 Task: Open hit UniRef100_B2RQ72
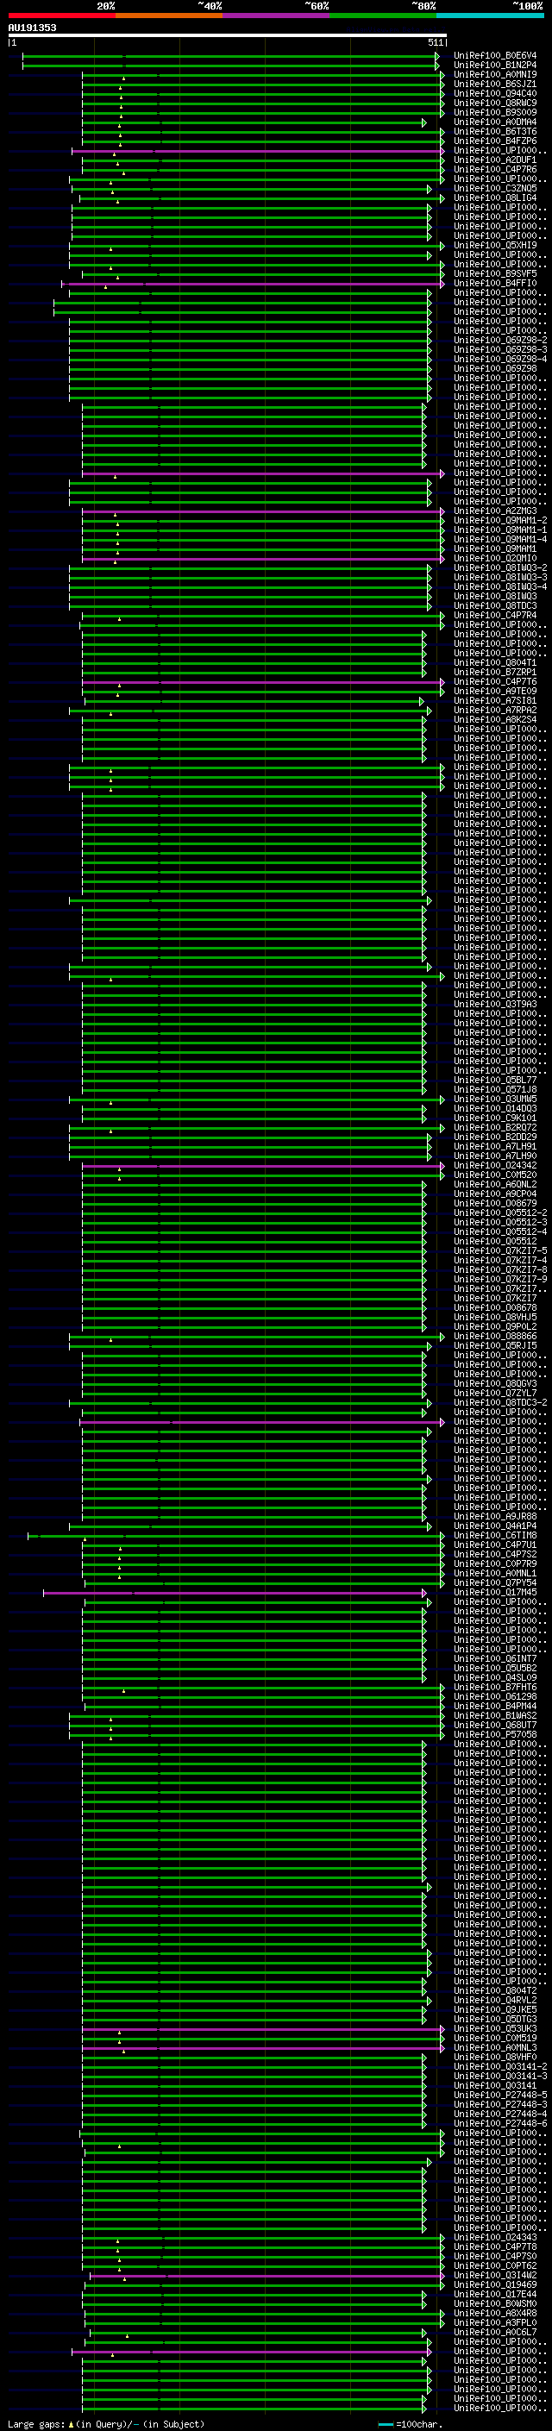coord(495,1127)
